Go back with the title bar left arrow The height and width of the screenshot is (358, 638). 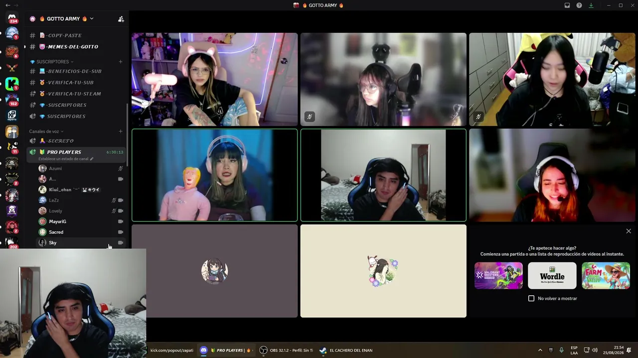7,5
